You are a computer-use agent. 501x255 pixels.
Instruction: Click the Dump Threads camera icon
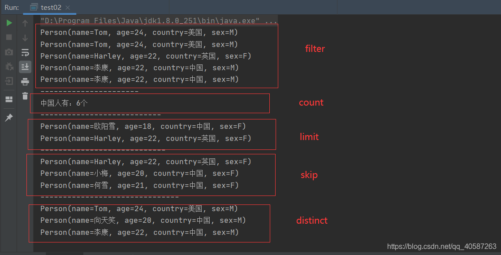pyautogui.click(x=9, y=52)
